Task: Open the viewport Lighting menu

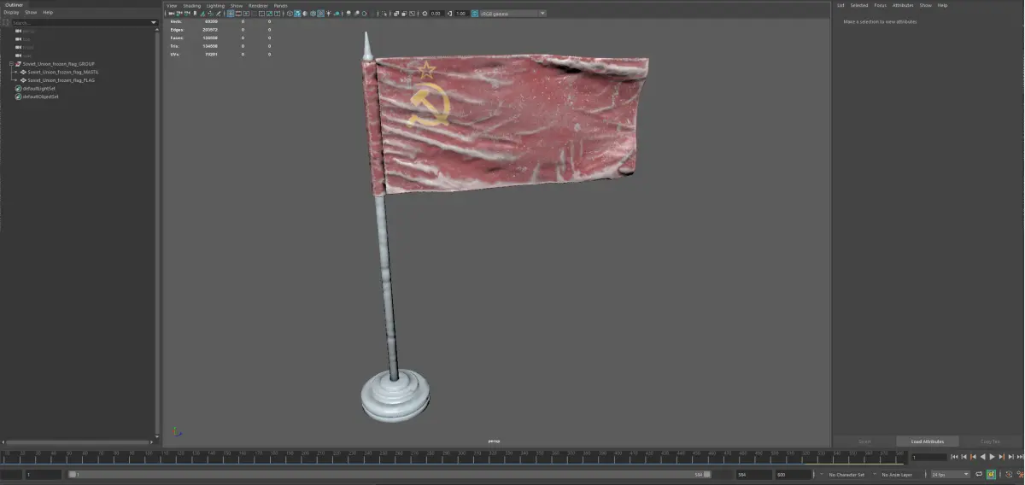Action: click(x=215, y=5)
